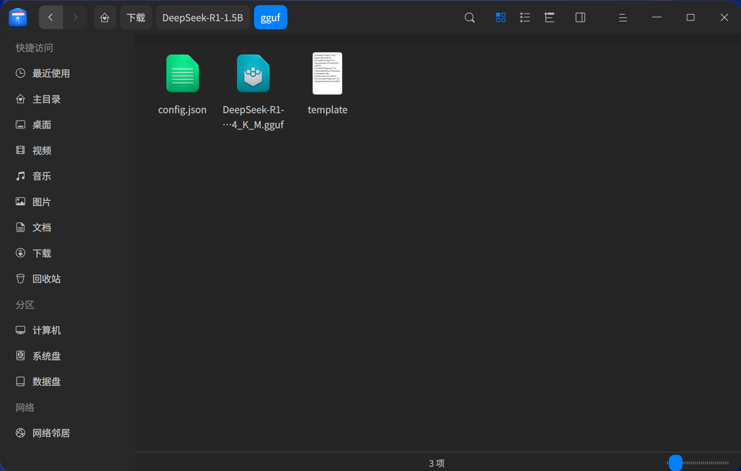The height and width of the screenshot is (471, 741).
Task: Click the 回收站 trash icon
Action: [20, 279]
